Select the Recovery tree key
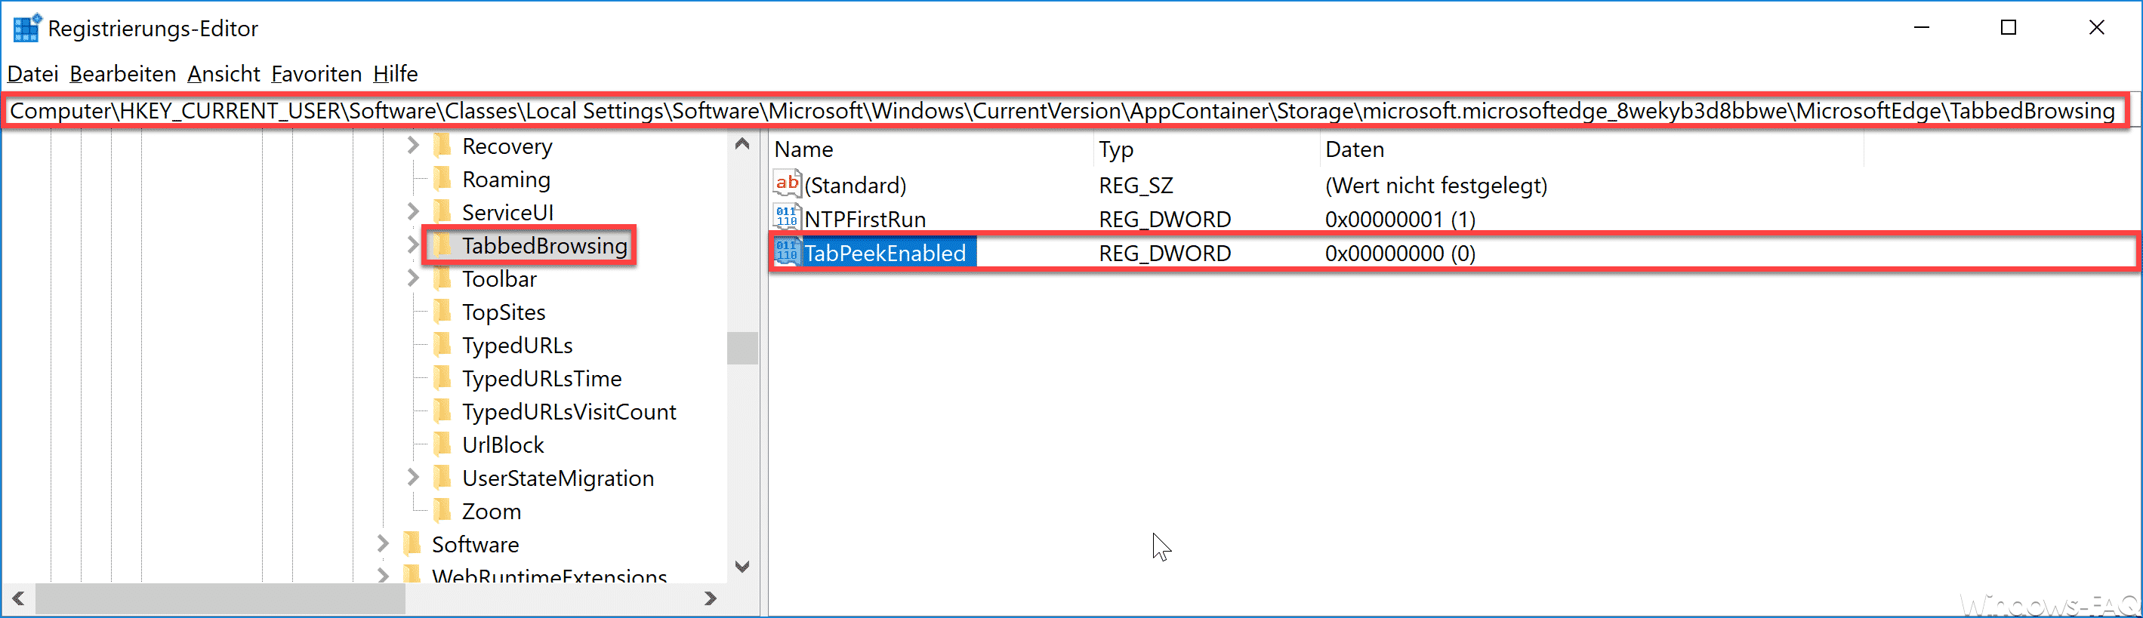Image resolution: width=2143 pixels, height=618 pixels. tap(507, 146)
